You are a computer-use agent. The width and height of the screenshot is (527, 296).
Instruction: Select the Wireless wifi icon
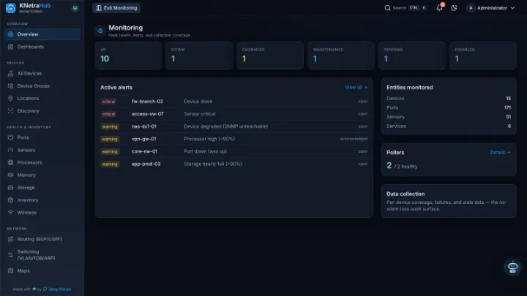(11, 213)
